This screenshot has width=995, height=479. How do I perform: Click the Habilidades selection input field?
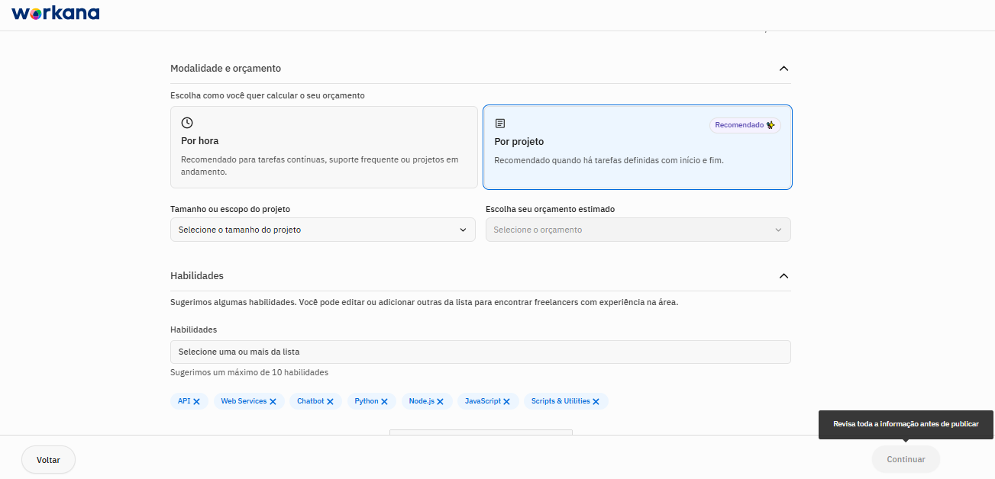[480, 352]
